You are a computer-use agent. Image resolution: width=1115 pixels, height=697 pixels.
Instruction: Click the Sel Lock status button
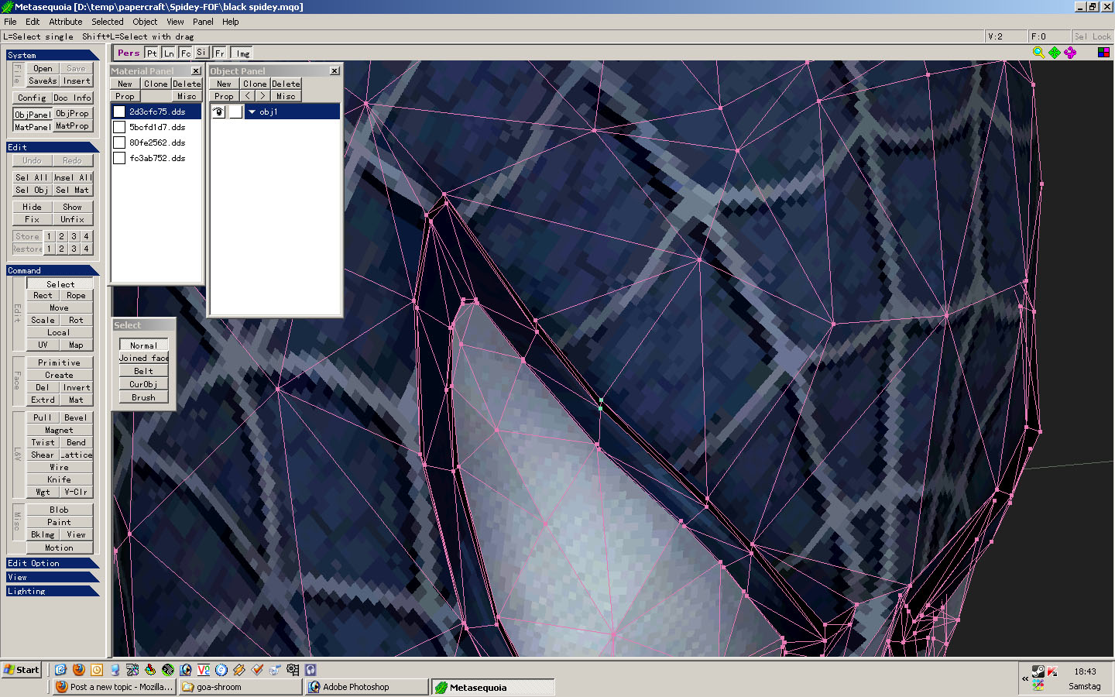[1093, 36]
